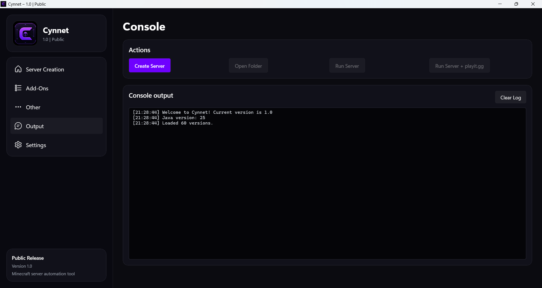The height and width of the screenshot is (288, 542).
Task: Switch to the Output page
Action: (x=56, y=126)
